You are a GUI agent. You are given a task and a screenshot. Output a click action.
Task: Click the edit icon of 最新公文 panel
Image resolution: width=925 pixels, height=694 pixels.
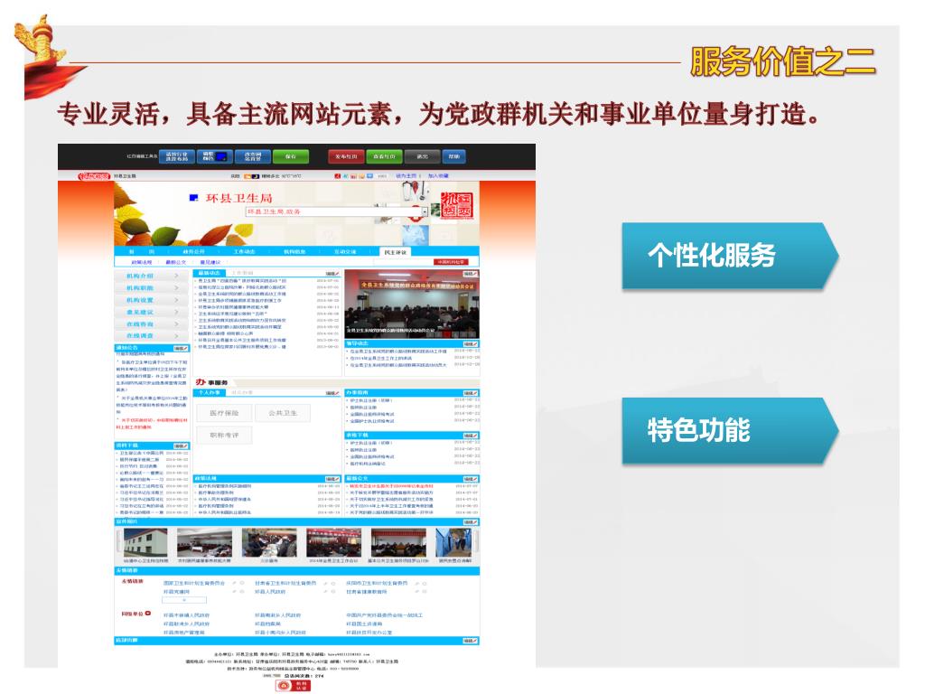point(470,479)
